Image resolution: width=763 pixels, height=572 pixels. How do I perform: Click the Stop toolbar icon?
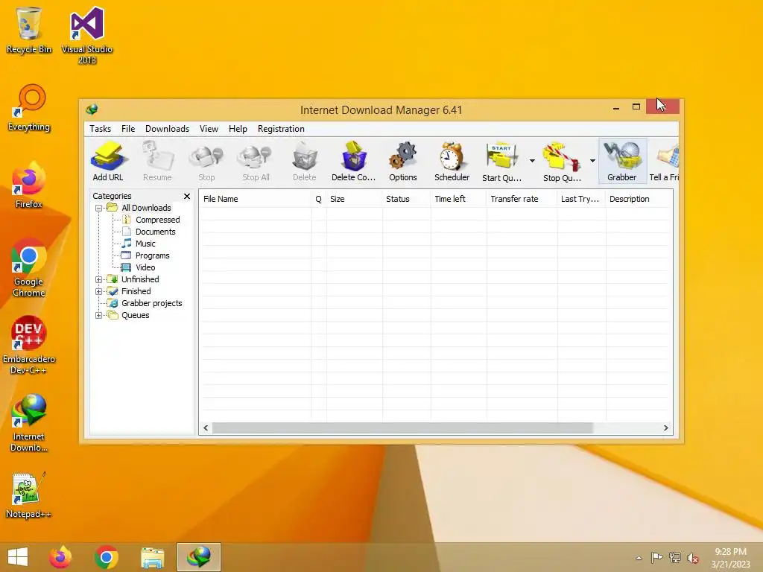pos(206,162)
